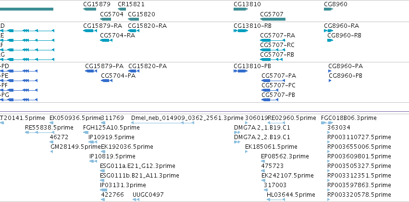Viewport: 409px width, 202px height.
Task: Select the CG5707-RC transcript feature
Action: (x=273, y=50)
